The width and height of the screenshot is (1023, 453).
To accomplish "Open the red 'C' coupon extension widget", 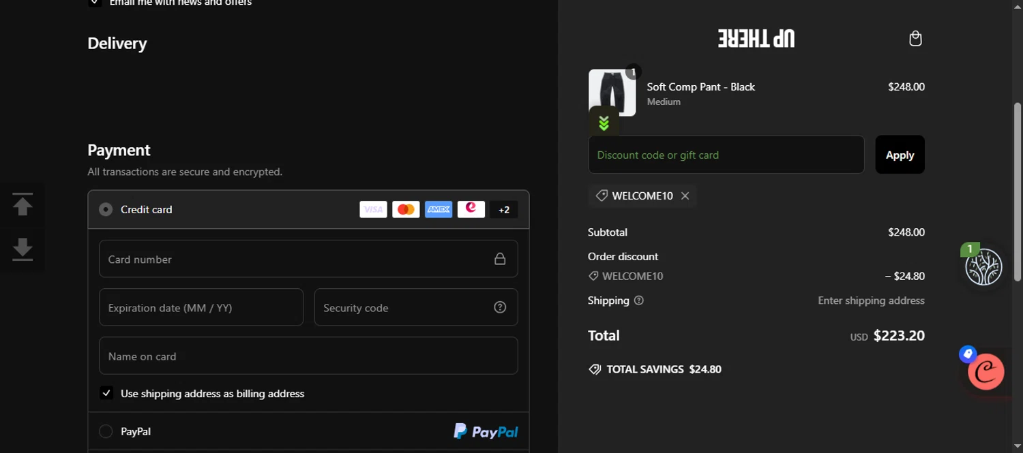I will (x=986, y=371).
